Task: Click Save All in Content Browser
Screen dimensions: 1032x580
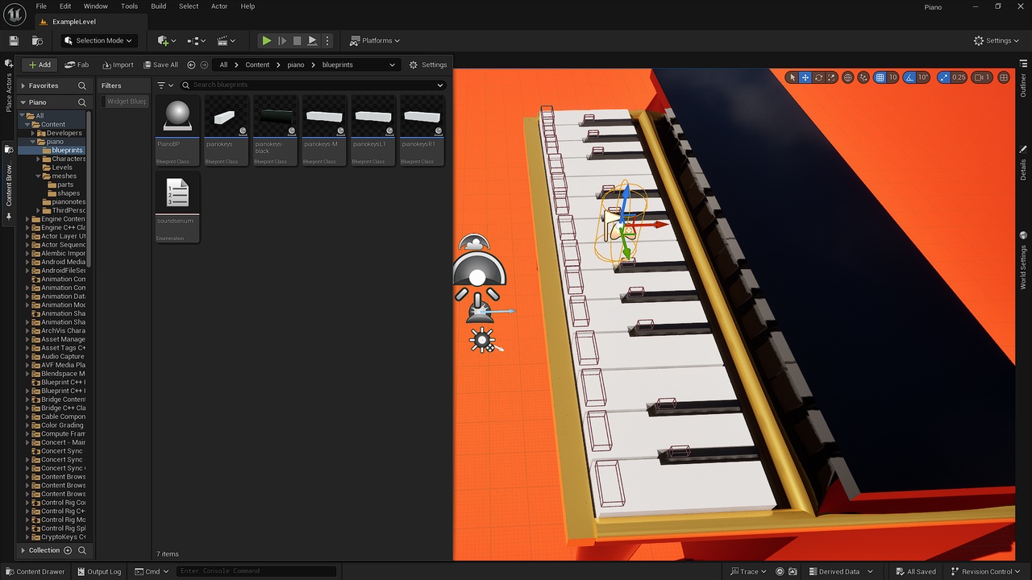Action: [160, 64]
